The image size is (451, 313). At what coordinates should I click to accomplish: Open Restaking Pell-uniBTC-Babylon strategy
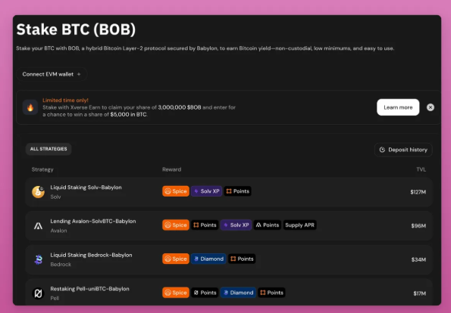229,292
